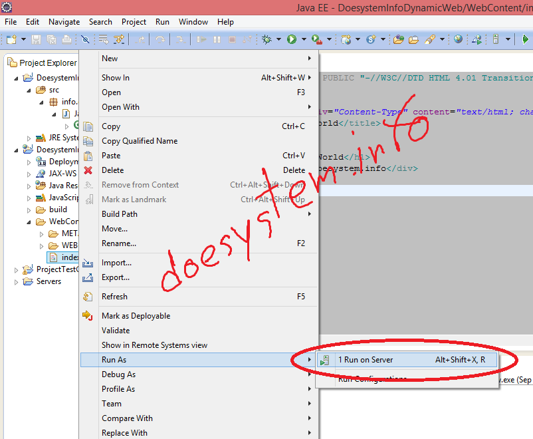Choose Delete from the context menu
The image size is (533, 439).
tap(199, 170)
